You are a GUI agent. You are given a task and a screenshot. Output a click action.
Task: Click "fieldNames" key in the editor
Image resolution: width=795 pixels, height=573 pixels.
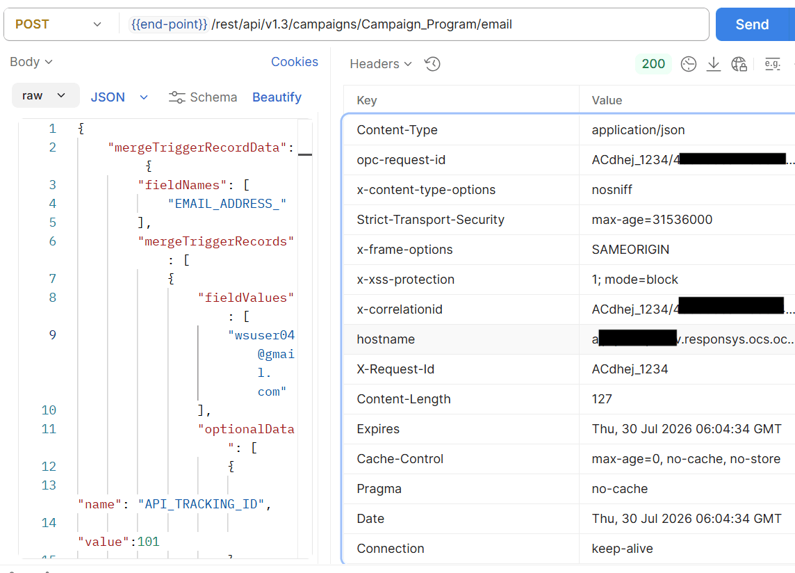182,185
